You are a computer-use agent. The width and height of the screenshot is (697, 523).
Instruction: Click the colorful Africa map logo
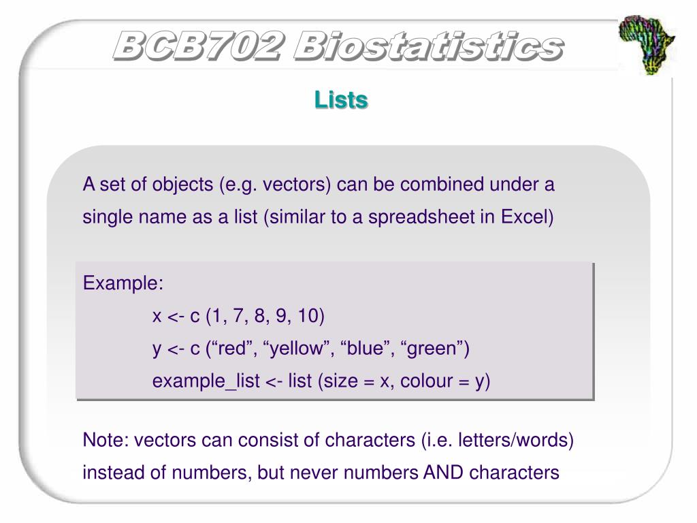tap(647, 44)
